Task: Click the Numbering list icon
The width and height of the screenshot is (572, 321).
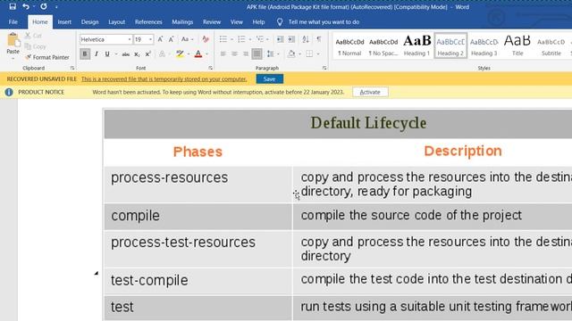Action: (241, 39)
